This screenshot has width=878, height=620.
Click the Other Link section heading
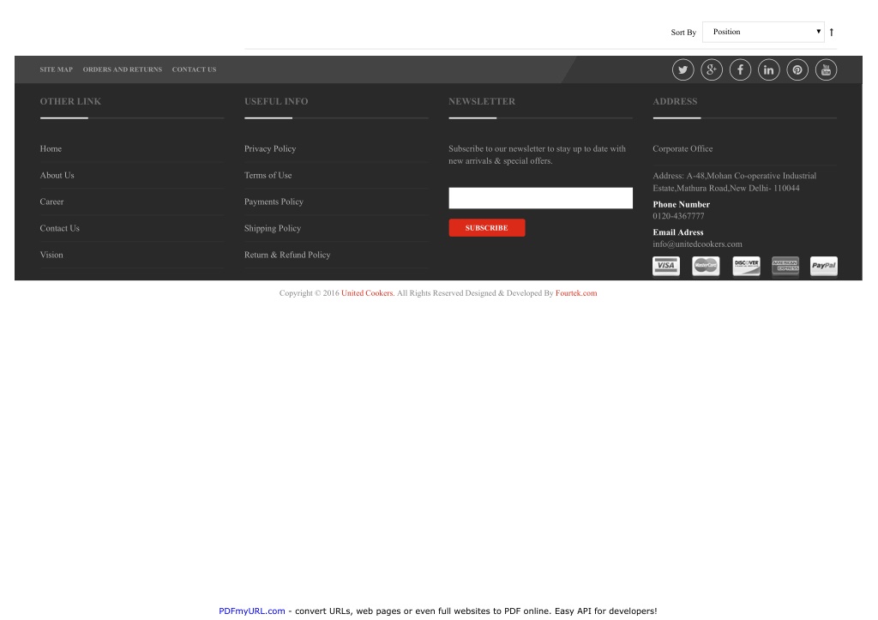70,101
